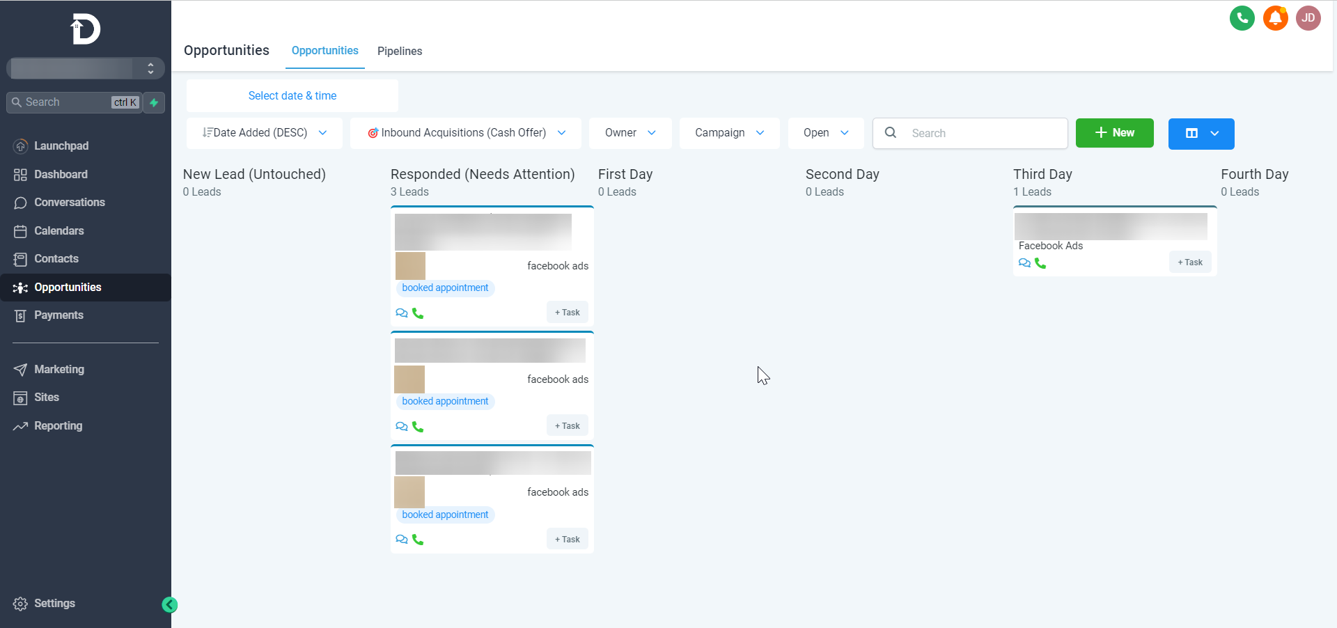Screen dimensions: 1337x628
Task: Click the D logo in the sidebar
Action: [x=86, y=30]
